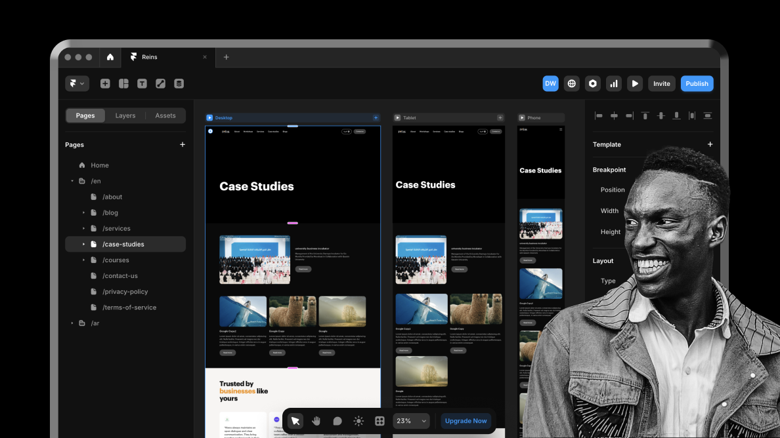Open the localization globe icon
Viewport: 780px width, 438px height.
(x=572, y=84)
